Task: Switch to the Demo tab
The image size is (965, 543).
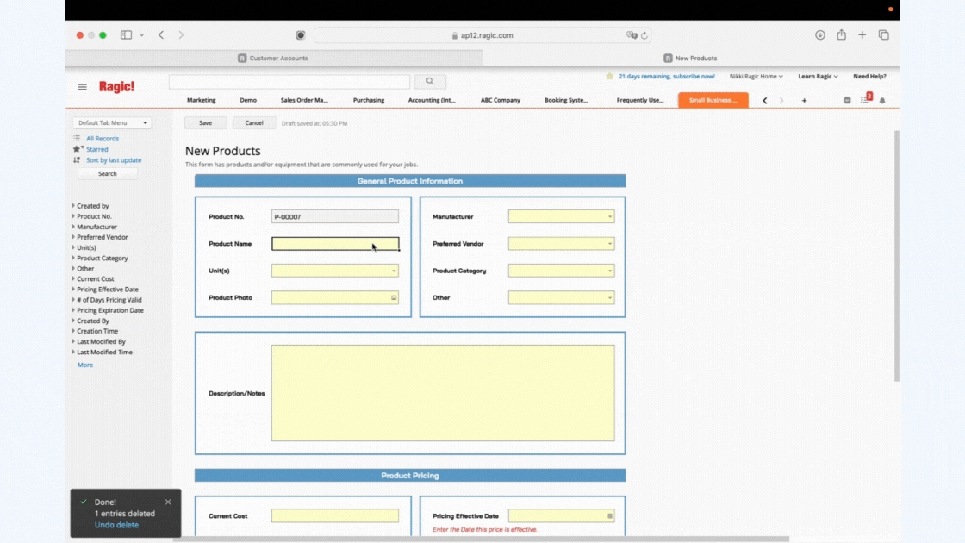Action: pos(248,100)
